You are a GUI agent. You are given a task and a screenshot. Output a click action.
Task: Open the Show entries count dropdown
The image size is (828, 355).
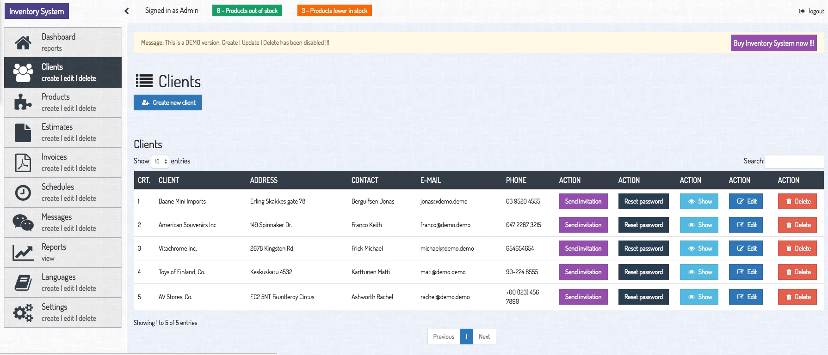tap(160, 162)
